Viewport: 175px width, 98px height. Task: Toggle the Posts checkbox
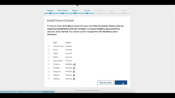(x=49, y=50)
